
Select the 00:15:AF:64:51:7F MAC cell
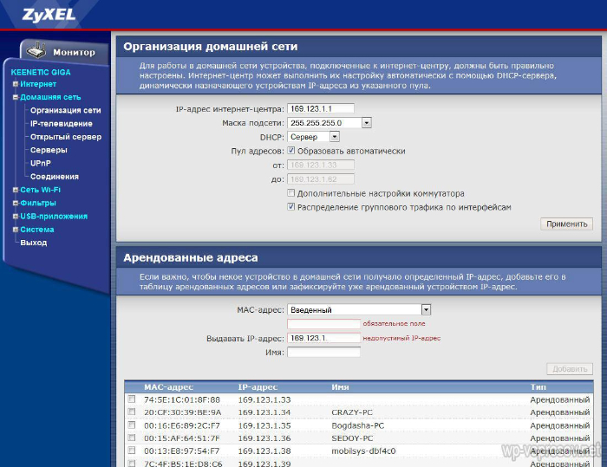181,438
